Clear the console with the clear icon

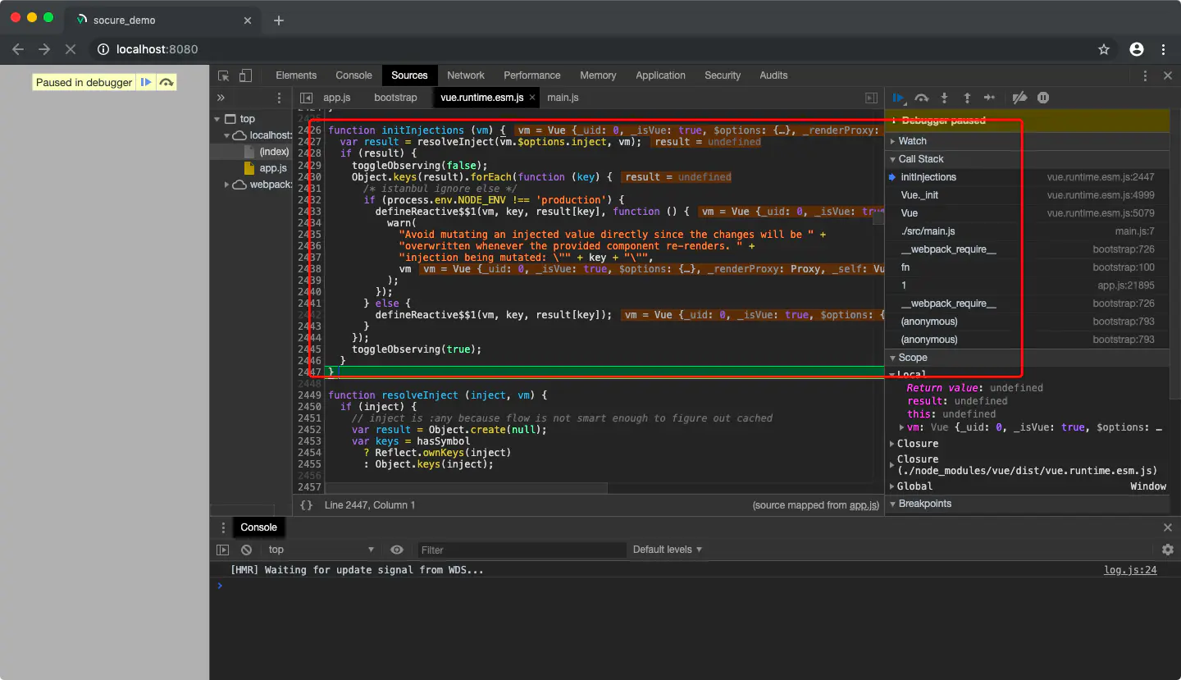point(247,550)
